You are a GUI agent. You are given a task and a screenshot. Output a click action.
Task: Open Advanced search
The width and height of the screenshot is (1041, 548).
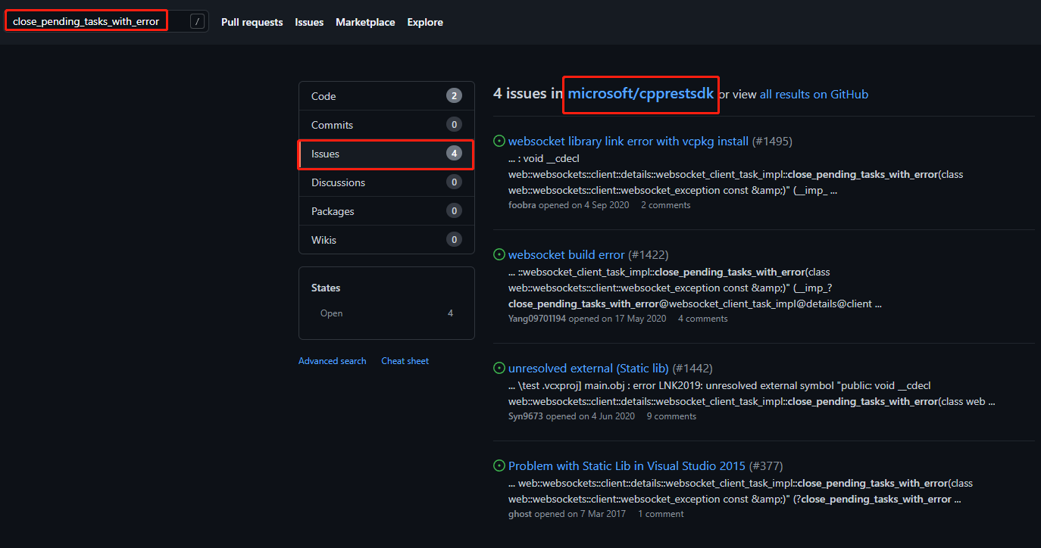(x=332, y=360)
